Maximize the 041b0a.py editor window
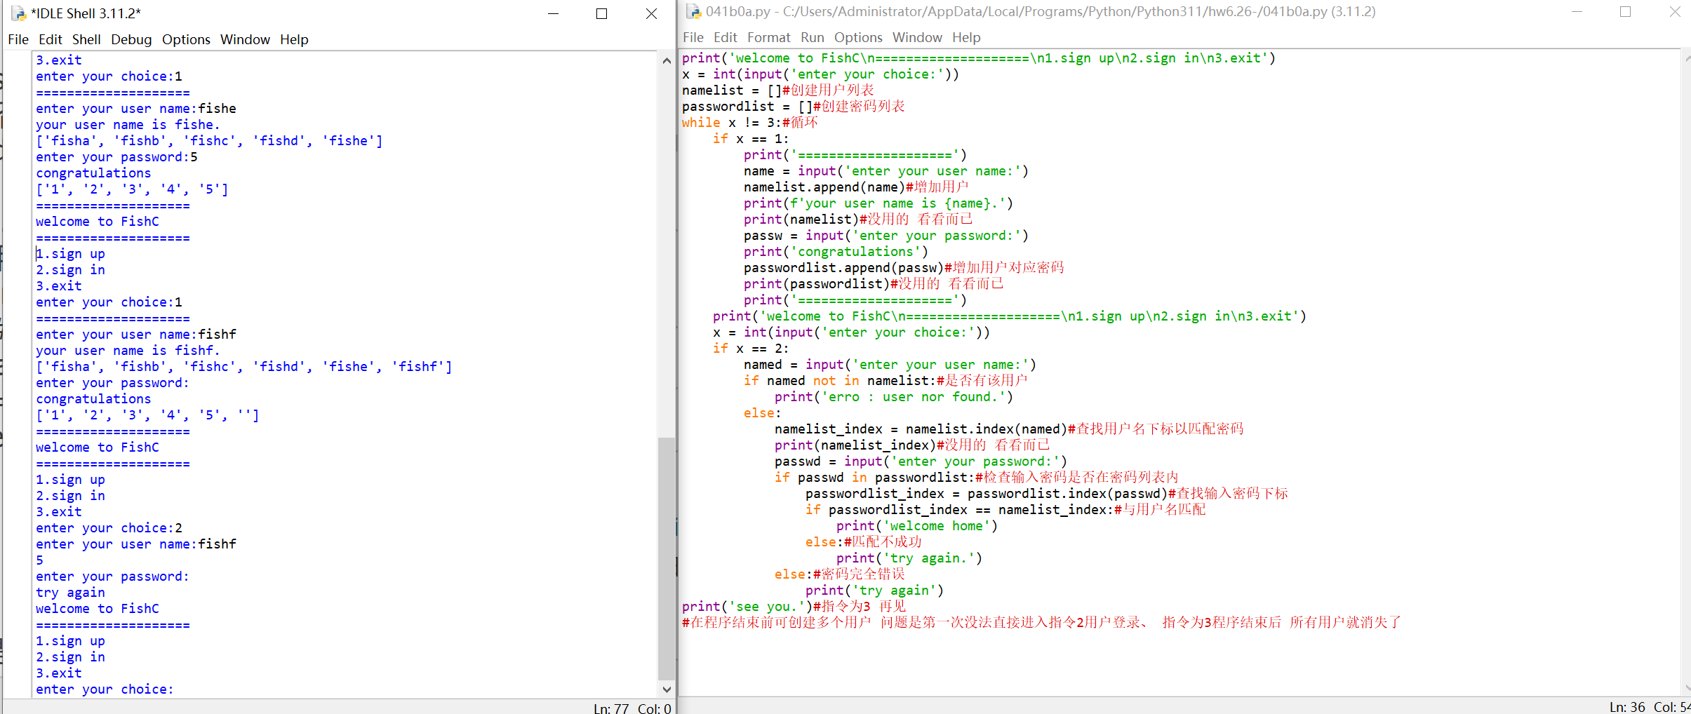Viewport: 1691px width, 714px height. click(x=1625, y=12)
